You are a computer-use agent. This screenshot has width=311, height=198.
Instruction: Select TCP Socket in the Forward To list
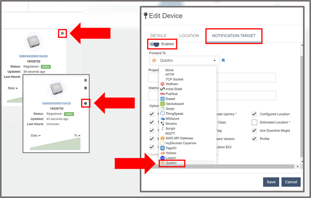(x=174, y=79)
